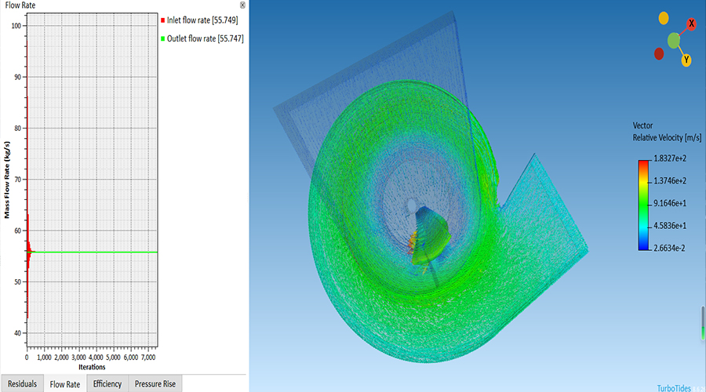Close the Flow Rate panel
The image size is (706, 392).
point(242,5)
